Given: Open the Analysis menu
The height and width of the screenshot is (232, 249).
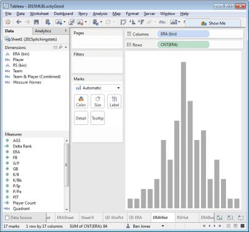Looking at the screenshot, I should click(x=100, y=14).
